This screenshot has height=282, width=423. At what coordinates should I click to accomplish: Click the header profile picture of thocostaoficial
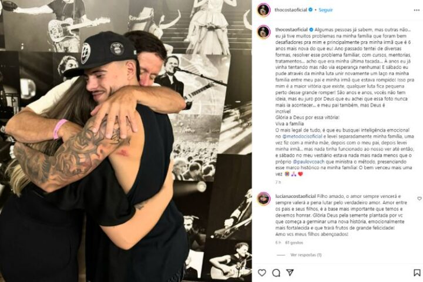(264, 10)
